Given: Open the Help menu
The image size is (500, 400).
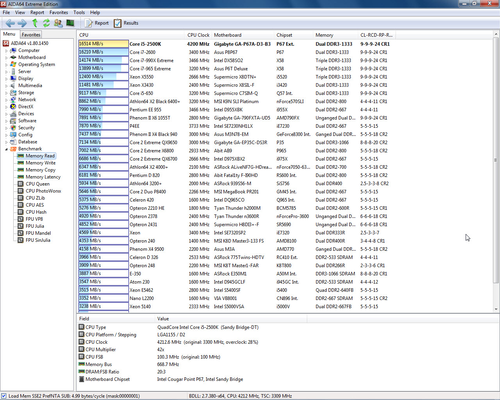Looking at the screenshot, I should tap(95, 12).
